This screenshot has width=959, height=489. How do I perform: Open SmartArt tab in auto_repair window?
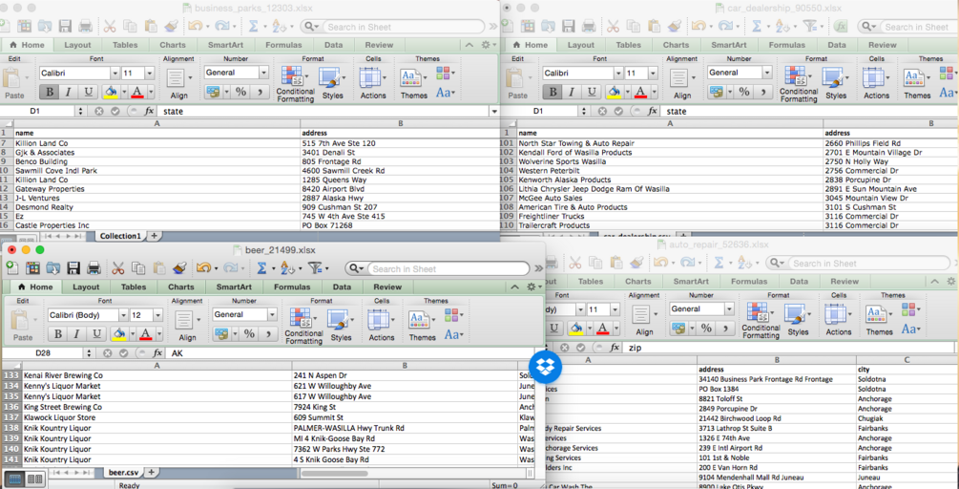(692, 282)
